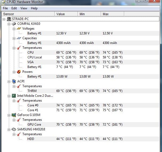Click the Max column header
Image resolution: width=162 pixels, height=152 pixels.
(112, 14)
